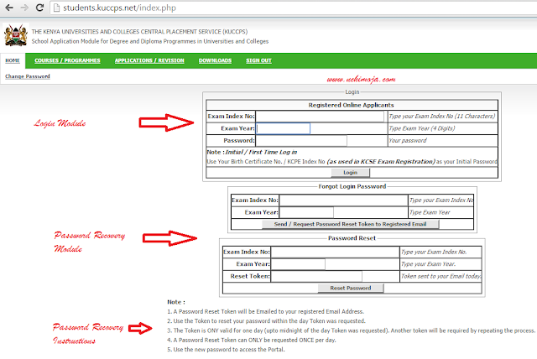Viewport: 537px width, 359px height.
Task: Click the Kenya coat of arms logo
Action: coord(15,35)
